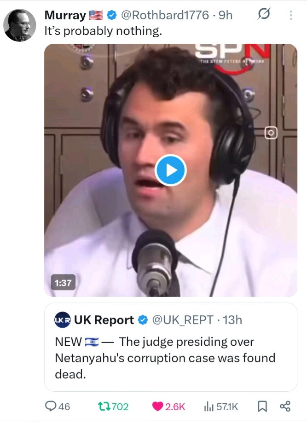Viewport: 307px width, 424px height.
Task: Click the @UK_REPT handle
Action: point(183,320)
